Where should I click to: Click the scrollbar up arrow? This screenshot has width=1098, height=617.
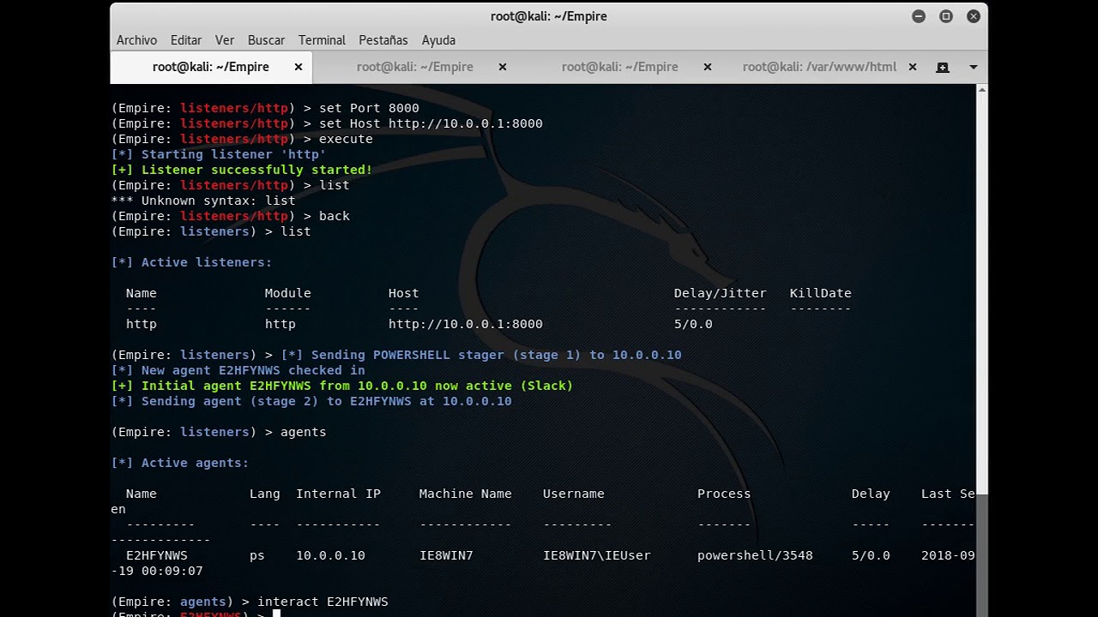pyautogui.click(x=982, y=89)
